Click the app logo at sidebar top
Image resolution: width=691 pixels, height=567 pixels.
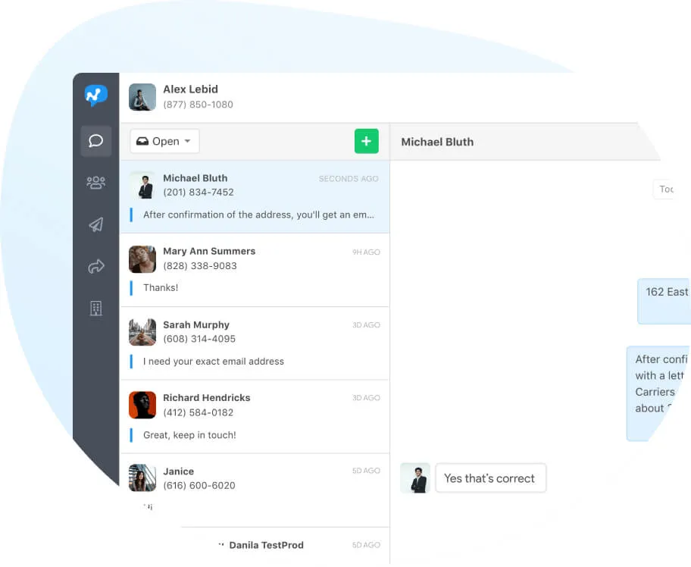[x=96, y=96]
